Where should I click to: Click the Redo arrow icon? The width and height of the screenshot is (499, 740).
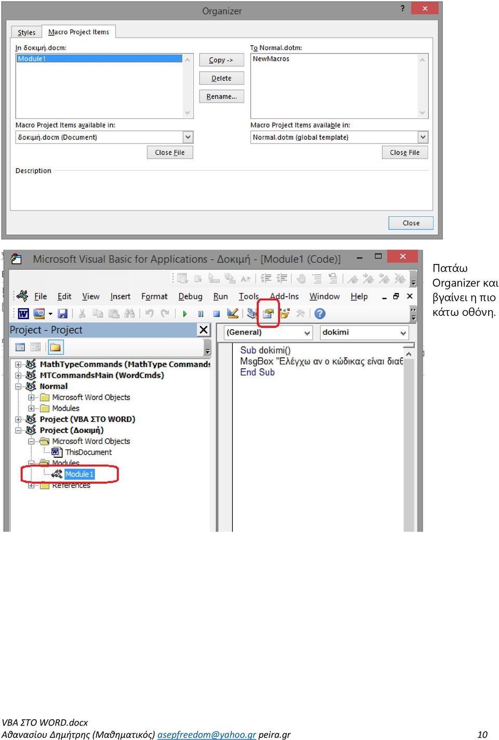coord(165,313)
